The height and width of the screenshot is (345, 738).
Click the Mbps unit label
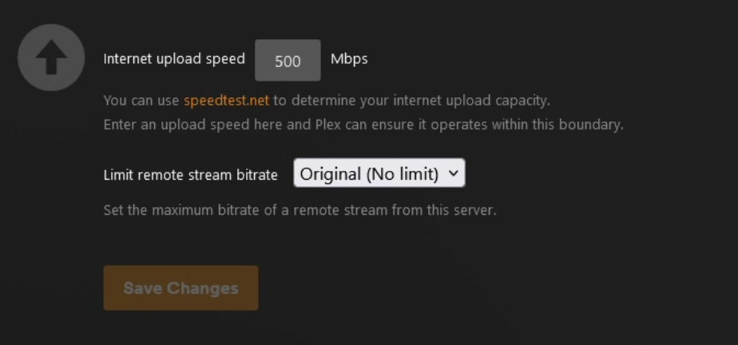point(349,59)
